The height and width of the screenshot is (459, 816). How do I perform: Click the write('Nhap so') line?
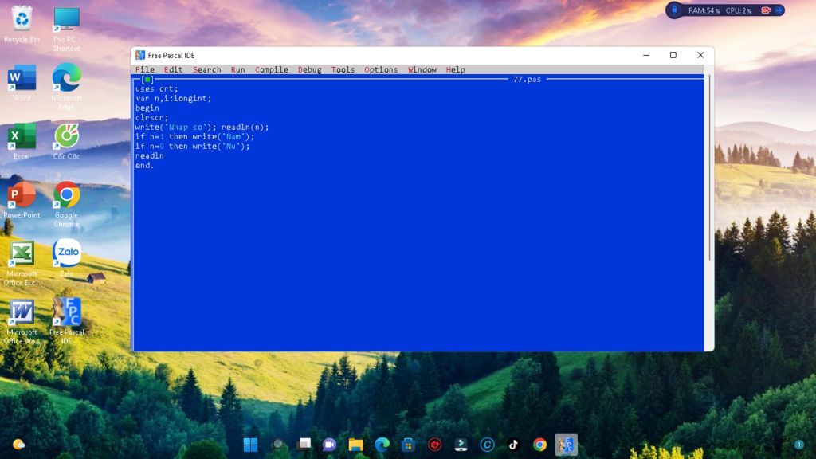click(x=202, y=127)
